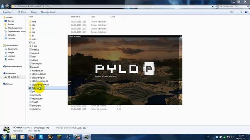Click the Forward navigation arrow

[x=7, y=6]
